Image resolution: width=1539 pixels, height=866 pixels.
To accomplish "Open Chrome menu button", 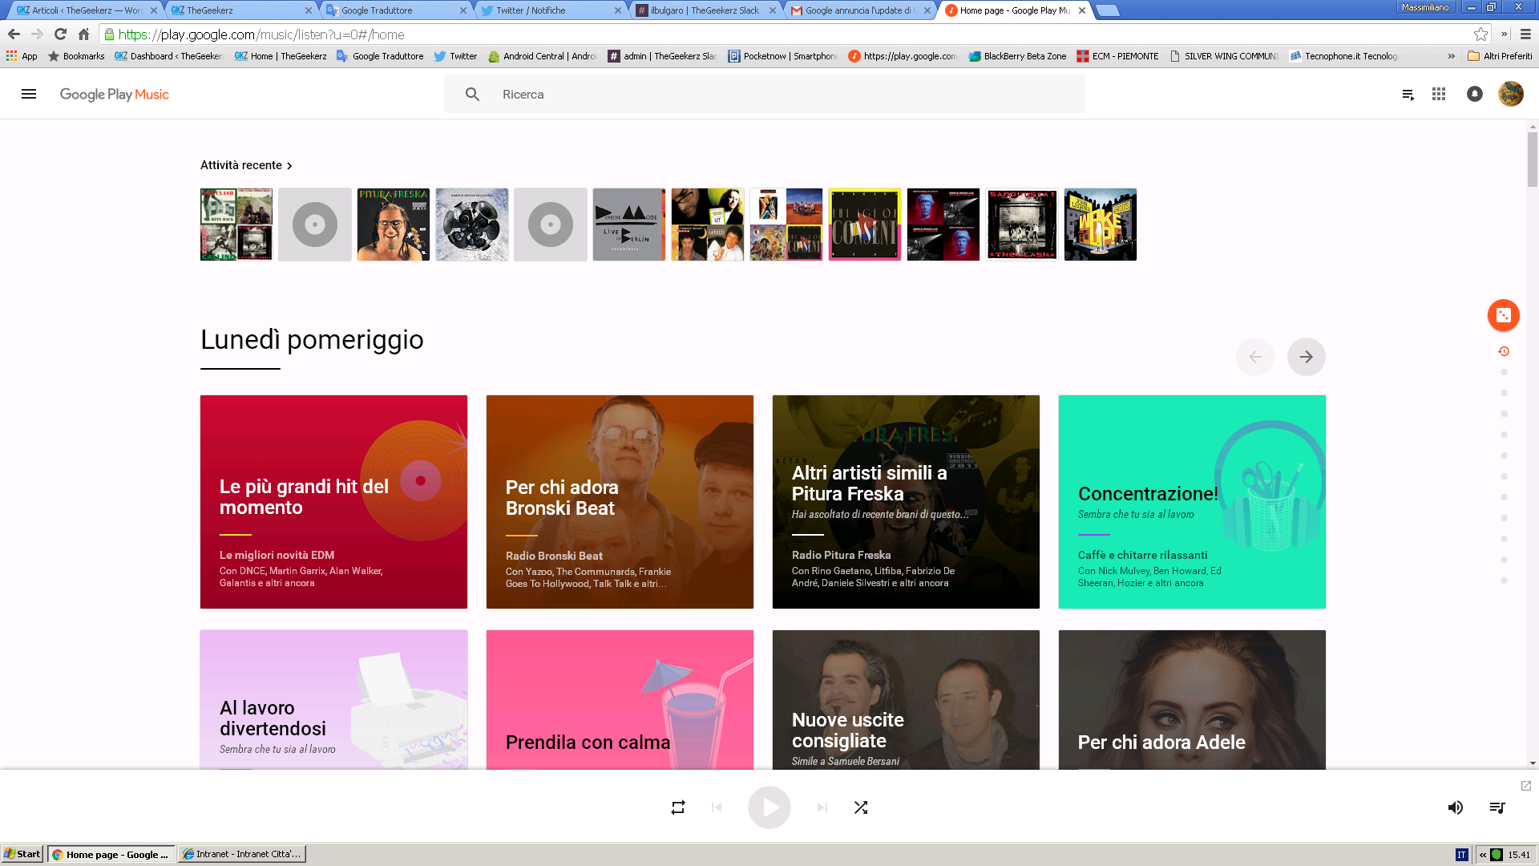I will [1525, 34].
